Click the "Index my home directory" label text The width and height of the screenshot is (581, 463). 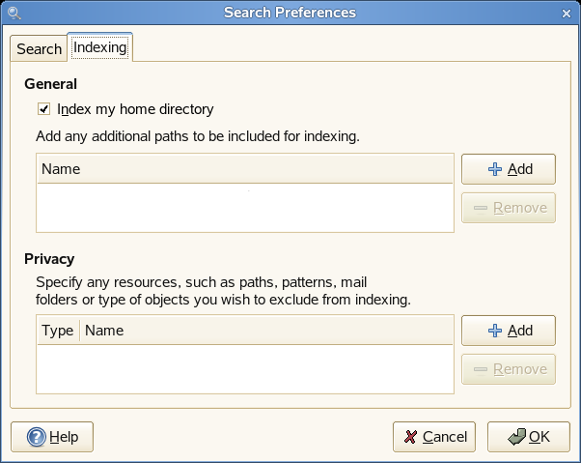135,109
